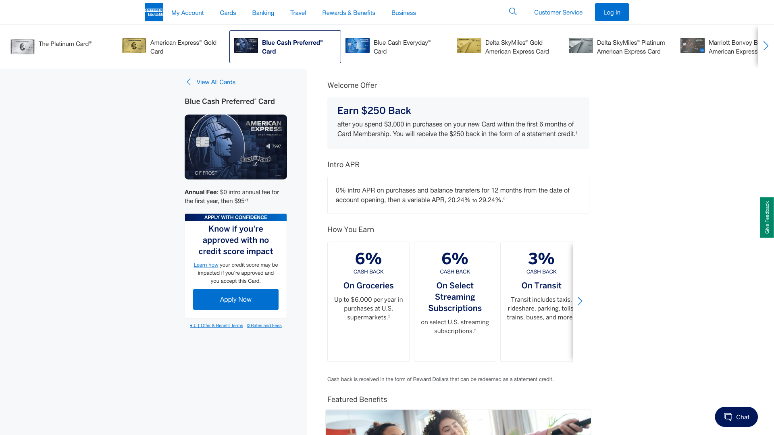Open Cards menu
Image resolution: width=774 pixels, height=435 pixels.
(x=228, y=12)
